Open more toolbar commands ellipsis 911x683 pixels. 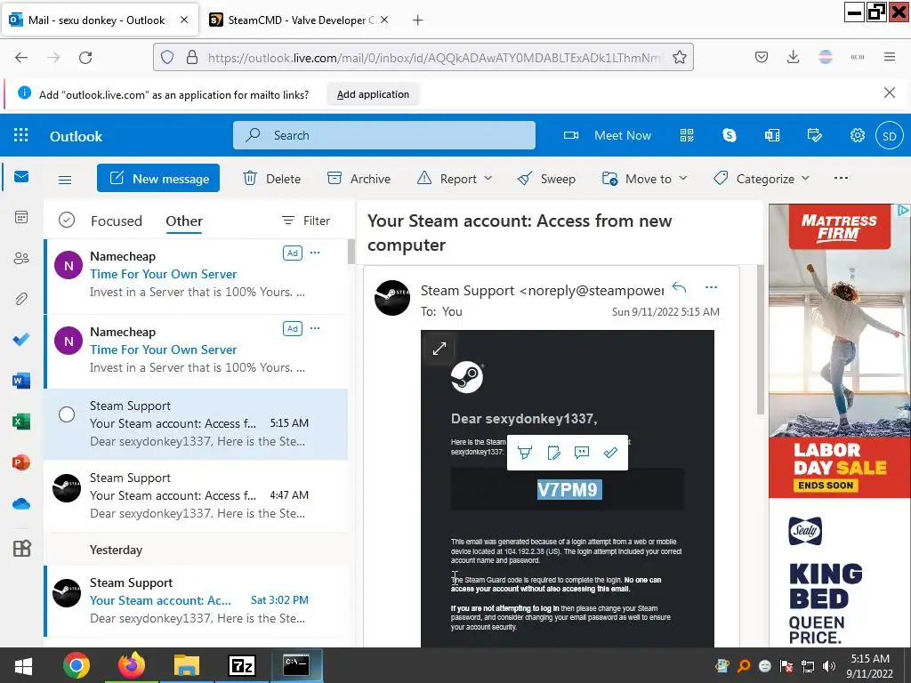click(841, 178)
